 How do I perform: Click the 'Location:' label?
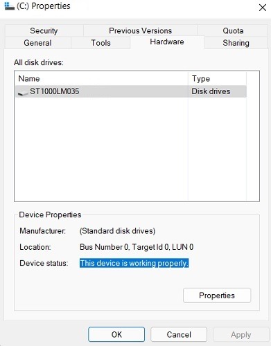click(x=35, y=247)
